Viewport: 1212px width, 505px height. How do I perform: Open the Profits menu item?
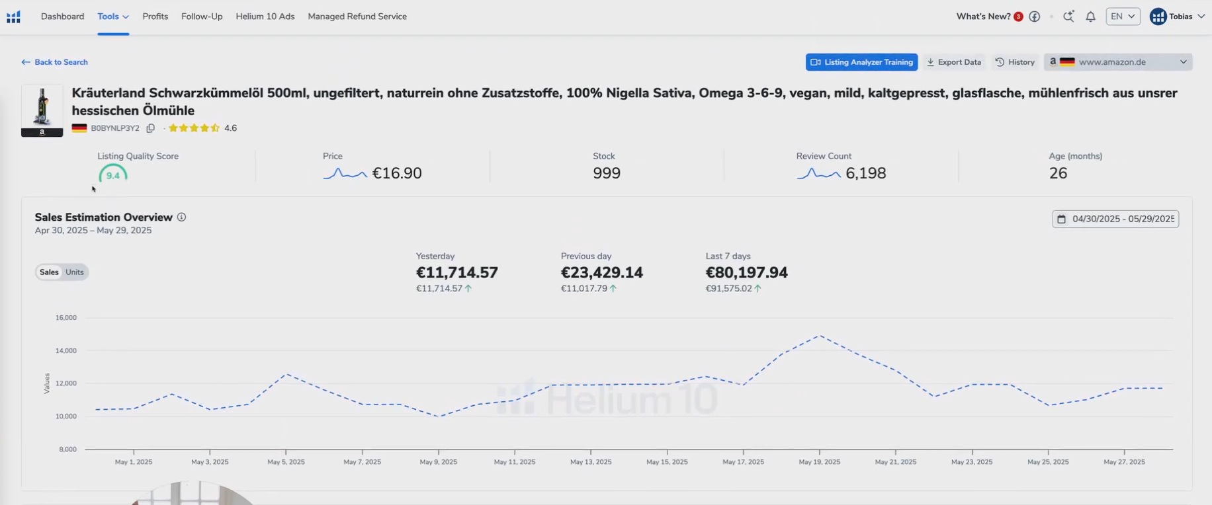pyautogui.click(x=155, y=17)
